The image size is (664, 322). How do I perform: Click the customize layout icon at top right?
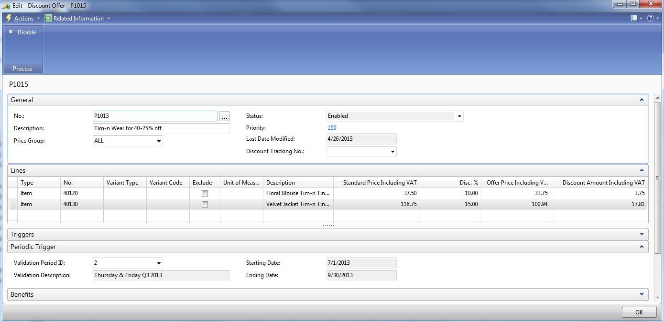tap(634, 18)
